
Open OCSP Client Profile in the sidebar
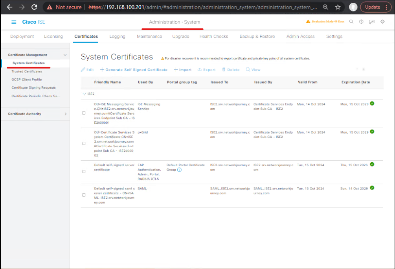27,80
